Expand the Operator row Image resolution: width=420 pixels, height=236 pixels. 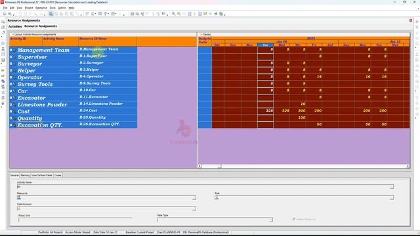[11, 77]
